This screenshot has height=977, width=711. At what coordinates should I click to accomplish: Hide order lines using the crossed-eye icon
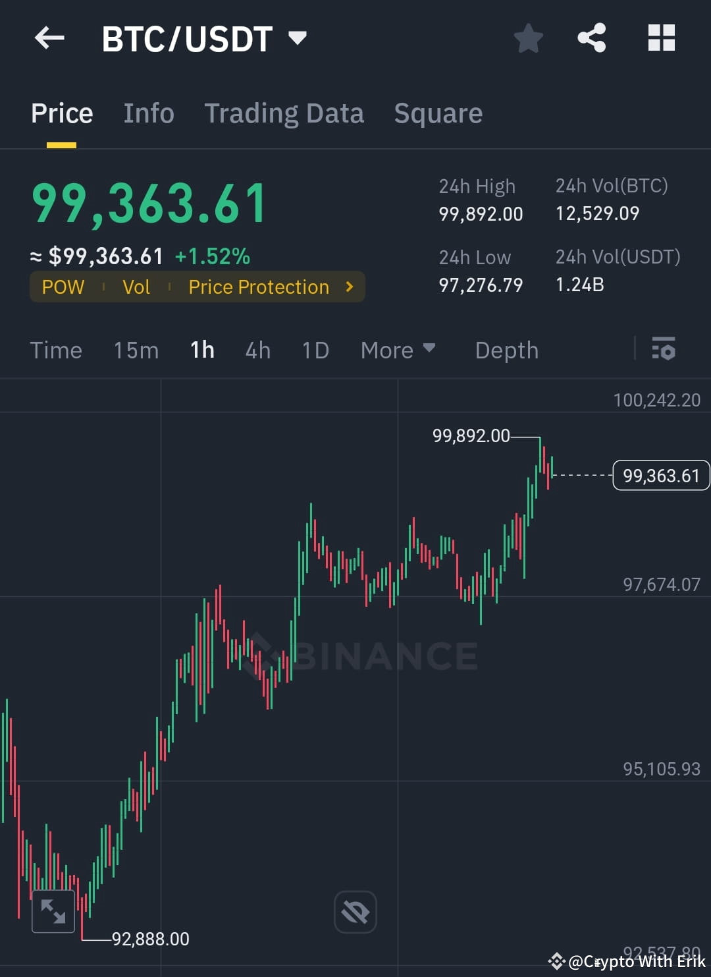355,911
